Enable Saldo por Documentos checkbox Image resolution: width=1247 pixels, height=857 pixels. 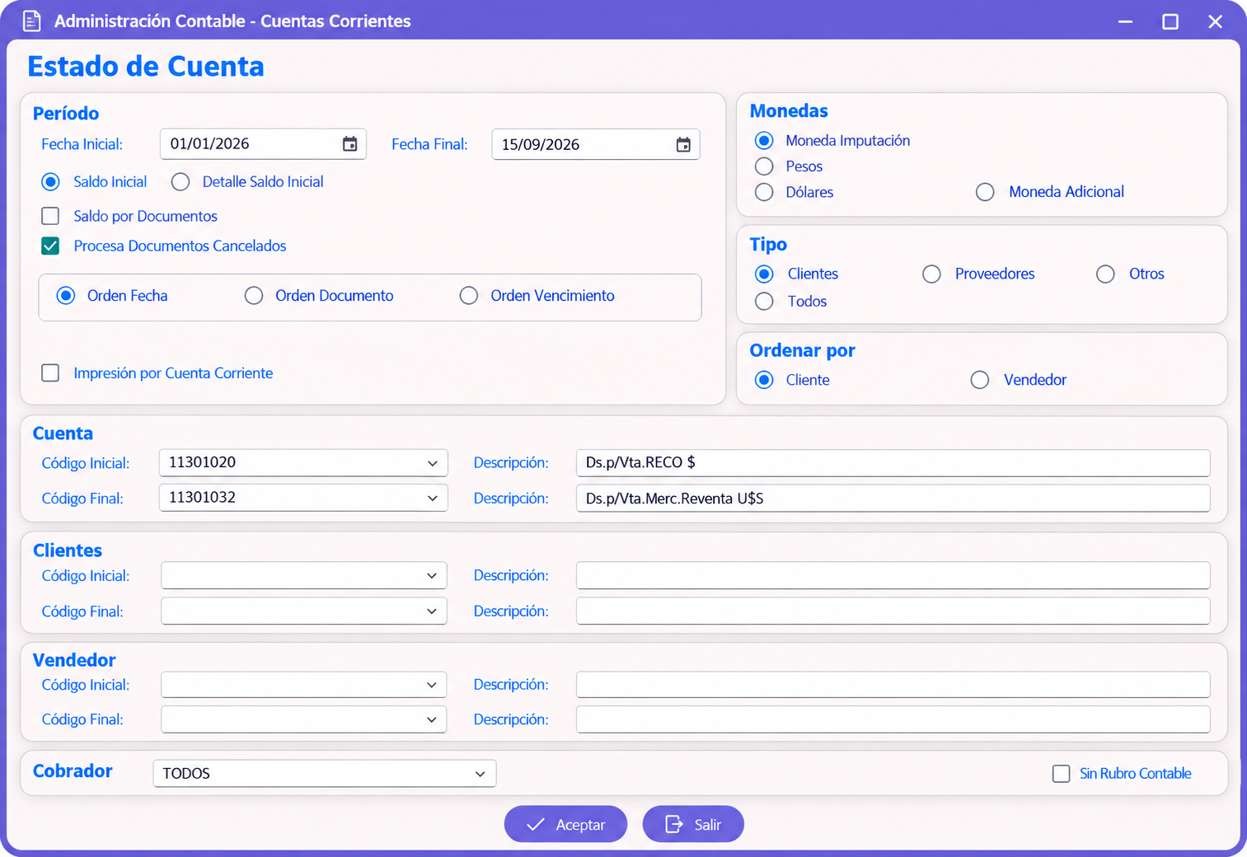click(50, 216)
